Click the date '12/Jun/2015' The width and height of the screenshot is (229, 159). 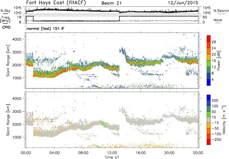click(x=183, y=3)
